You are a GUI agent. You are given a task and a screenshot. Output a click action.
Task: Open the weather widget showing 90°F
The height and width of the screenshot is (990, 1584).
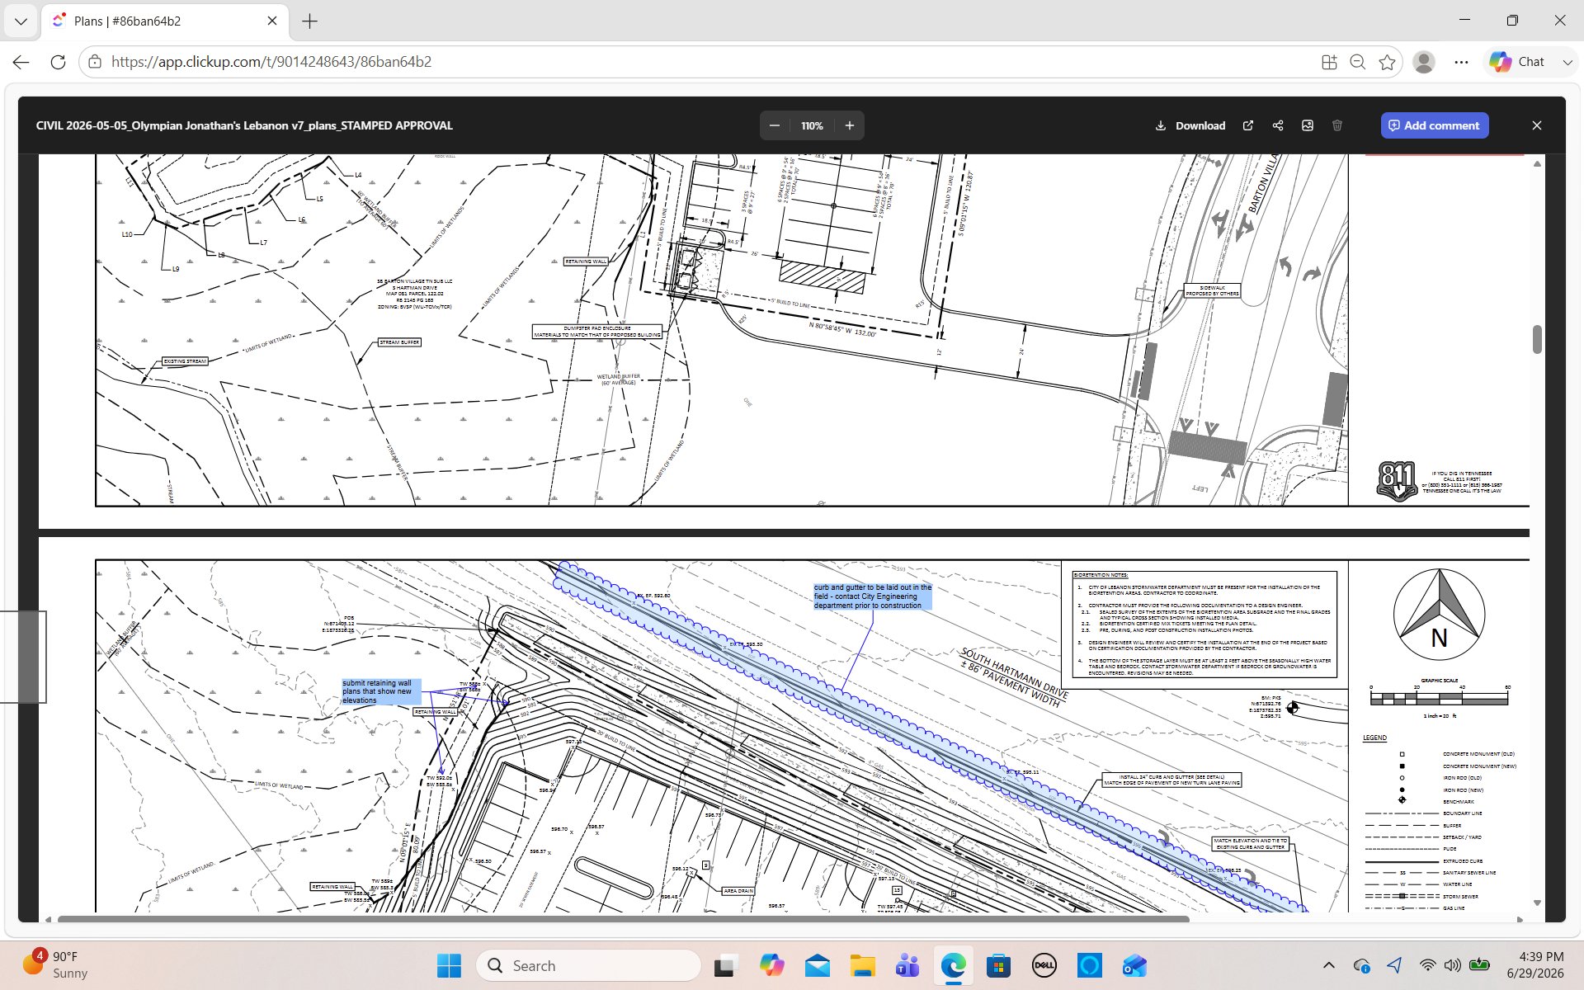56,965
